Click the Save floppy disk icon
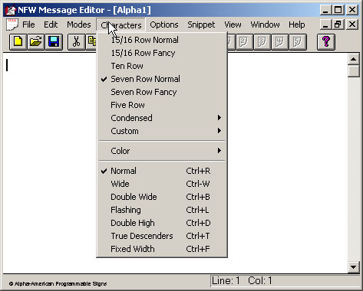The height and width of the screenshot is (291, 363). [54, 41]
